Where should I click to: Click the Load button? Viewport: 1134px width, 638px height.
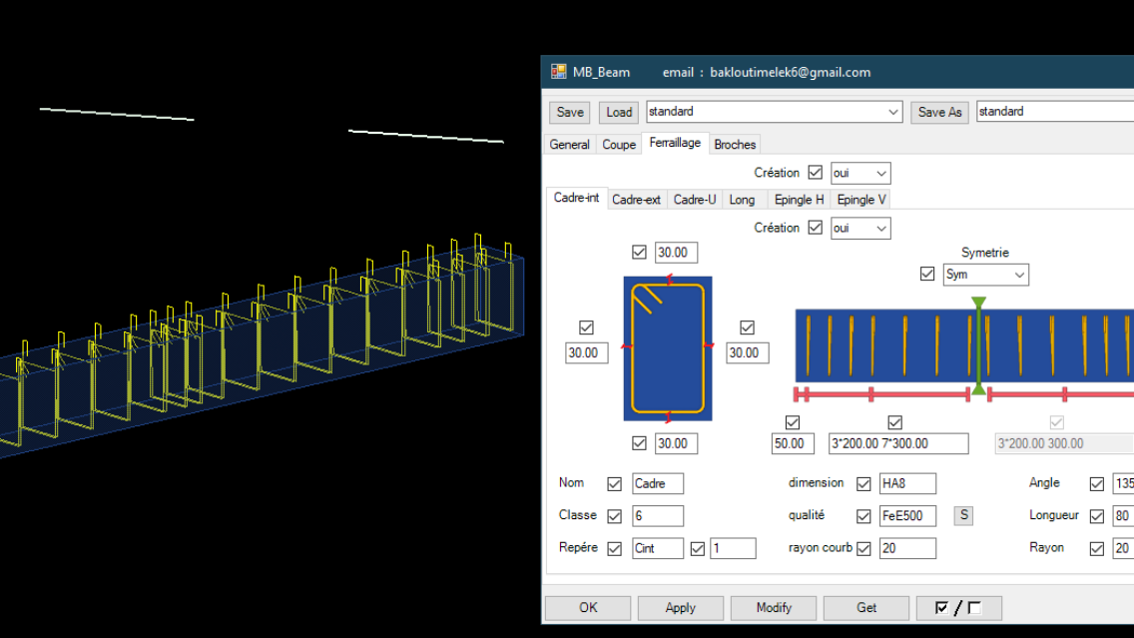coord(618,112)
